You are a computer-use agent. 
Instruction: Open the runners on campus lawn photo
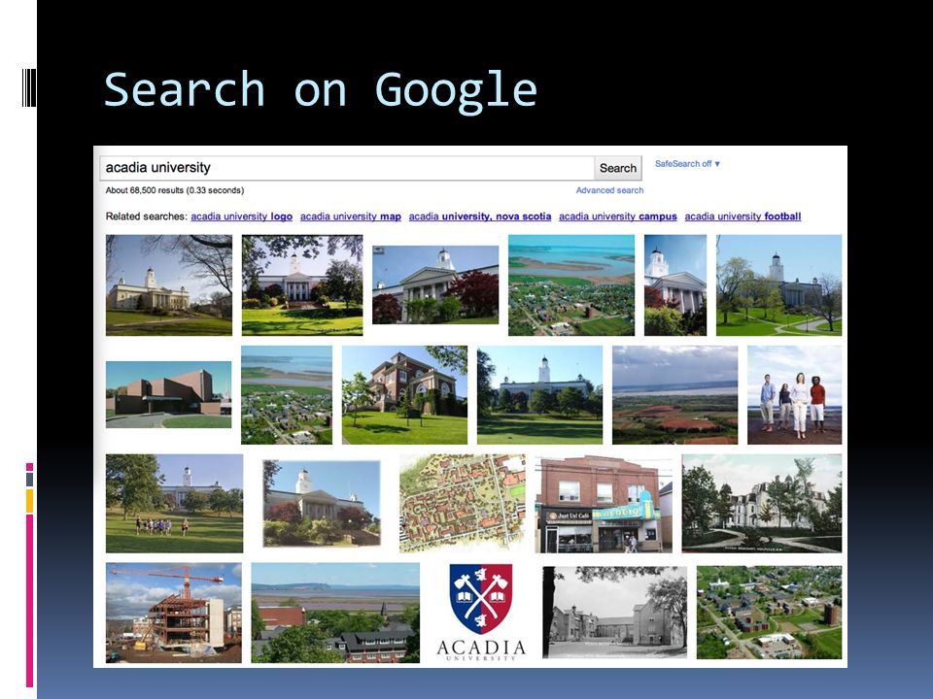174,504
